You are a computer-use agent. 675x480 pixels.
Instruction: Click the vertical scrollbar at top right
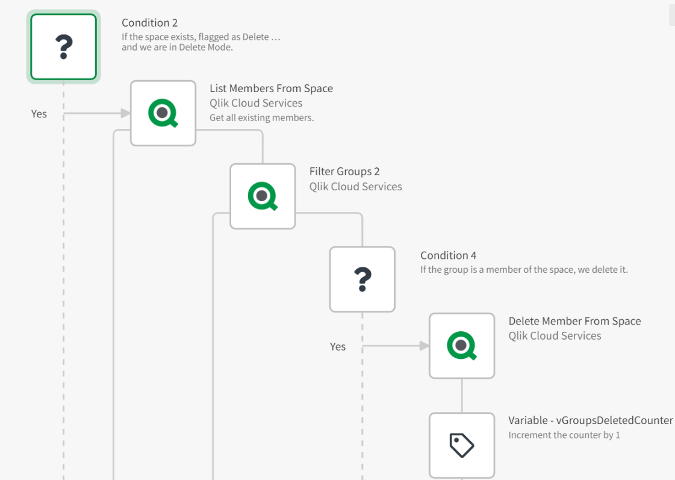[671, 15]
